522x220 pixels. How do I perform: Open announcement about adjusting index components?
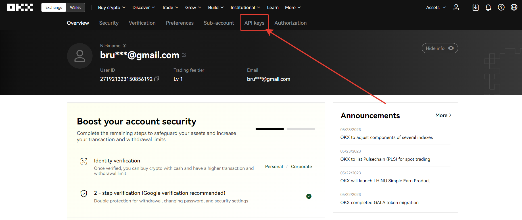(387, 137)
